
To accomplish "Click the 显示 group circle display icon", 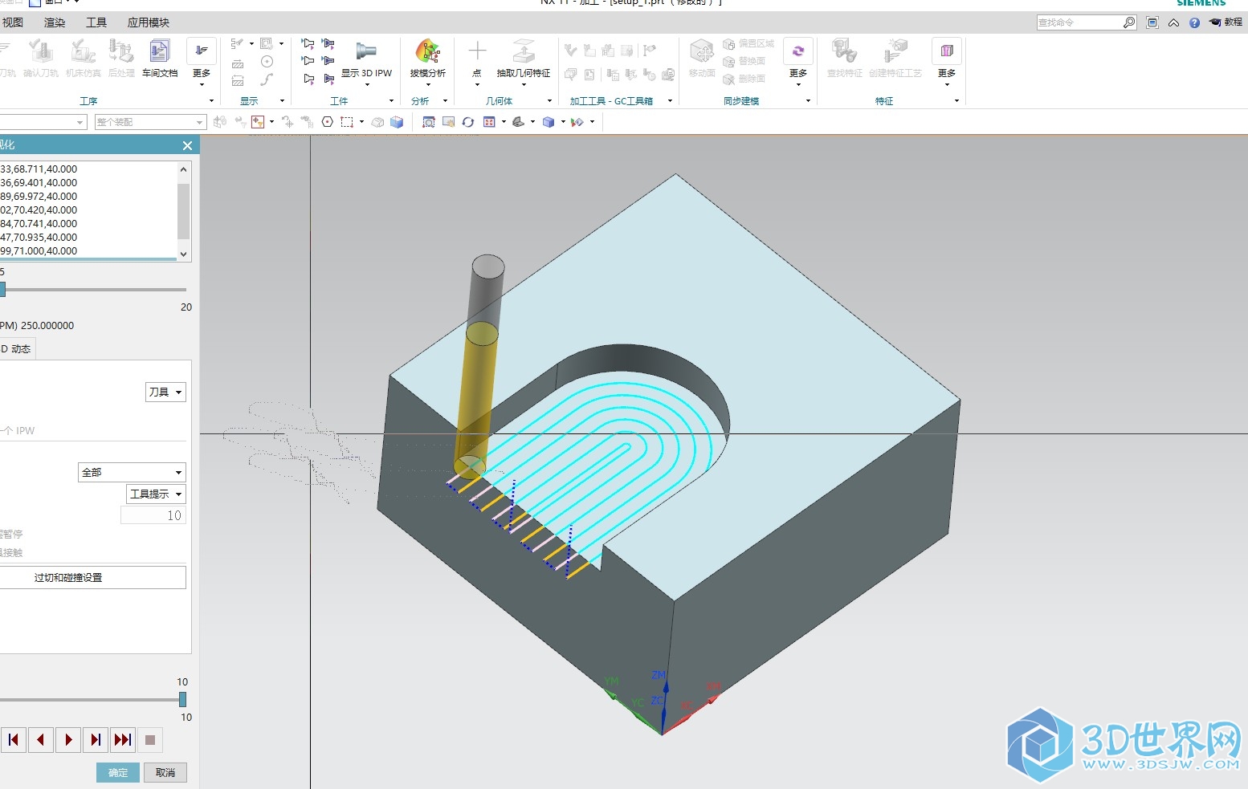I will [x=267, y=62].
